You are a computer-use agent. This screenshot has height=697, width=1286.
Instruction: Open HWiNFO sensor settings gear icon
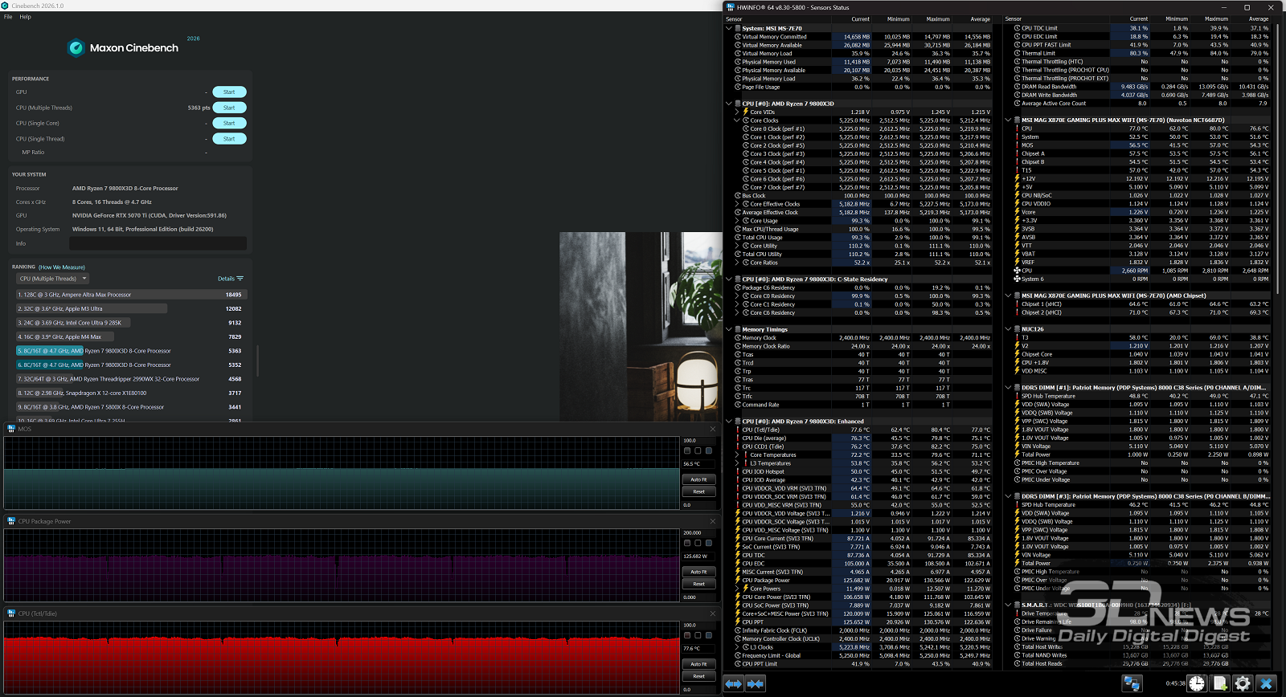point(1243,683)
